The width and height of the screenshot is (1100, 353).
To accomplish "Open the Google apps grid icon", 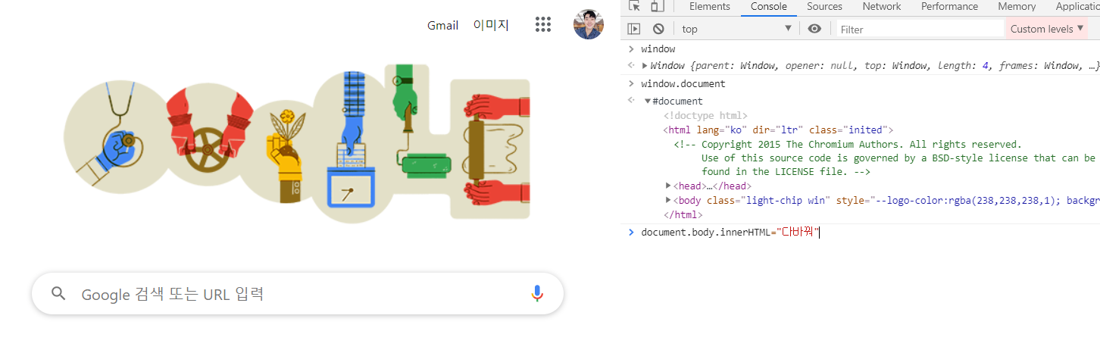I will [542, 24].
